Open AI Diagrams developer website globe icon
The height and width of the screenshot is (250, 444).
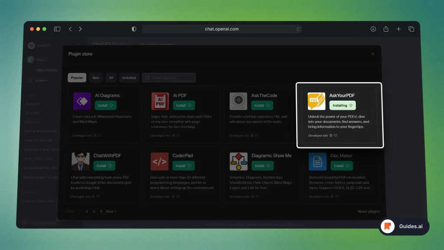pyautogui.click(x=95, y=135)
